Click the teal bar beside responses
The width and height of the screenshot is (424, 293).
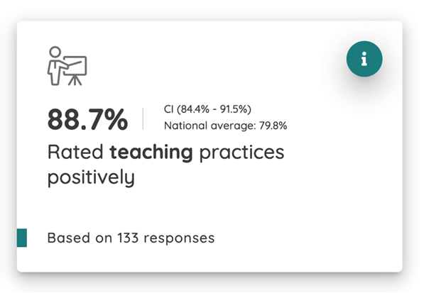[22, 238]
